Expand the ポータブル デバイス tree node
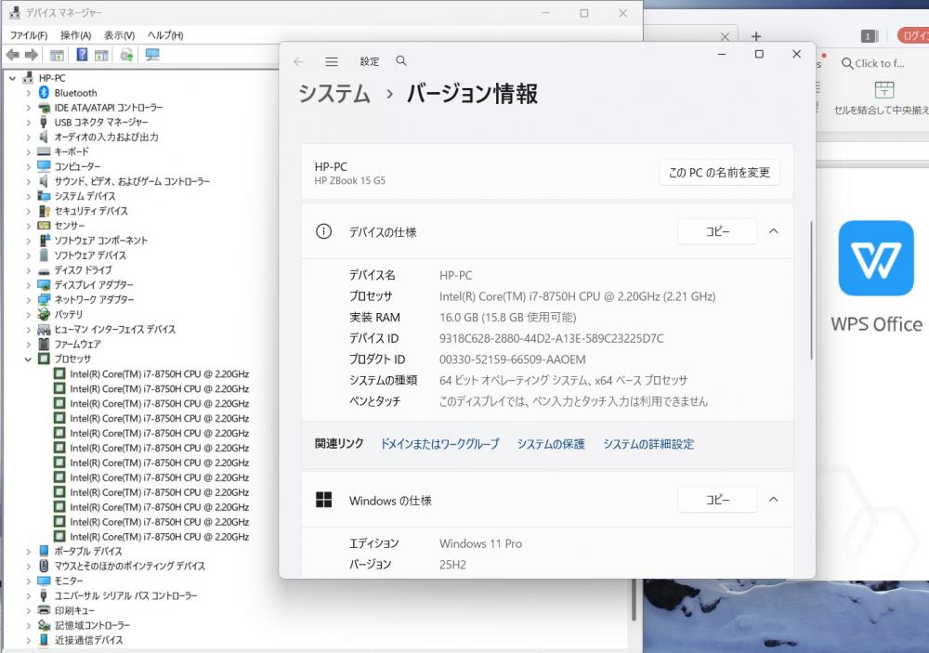 (x=28, y=551)
